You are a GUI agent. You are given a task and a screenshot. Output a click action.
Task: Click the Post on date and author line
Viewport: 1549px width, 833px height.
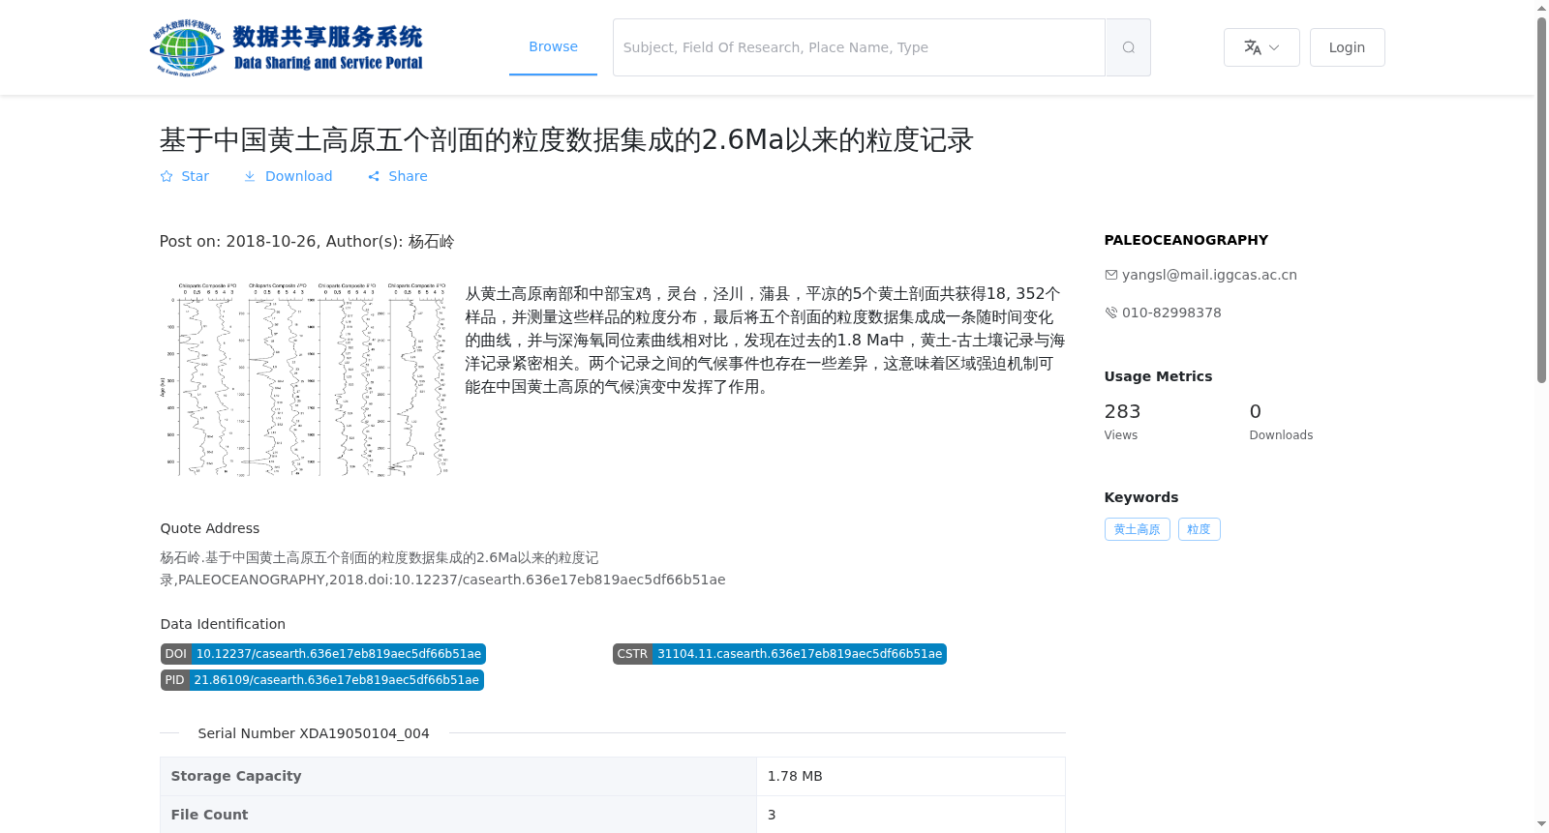[x=307, y=242]
